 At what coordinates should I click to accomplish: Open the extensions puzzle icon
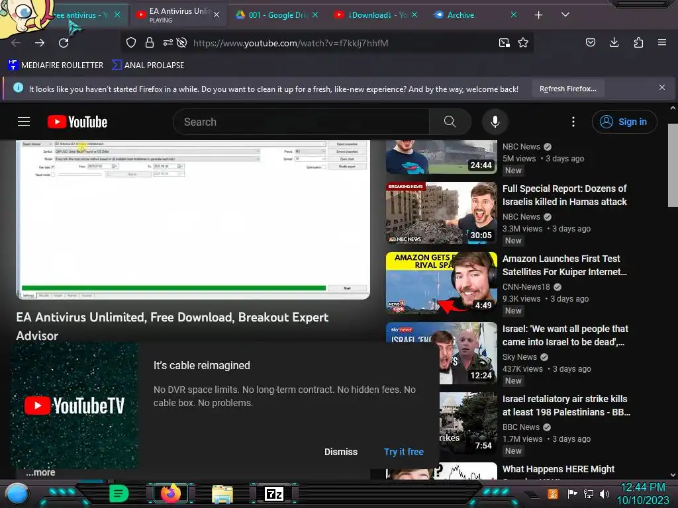638,42
